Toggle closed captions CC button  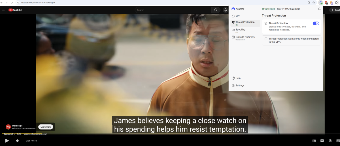click(x=322, y=141)
